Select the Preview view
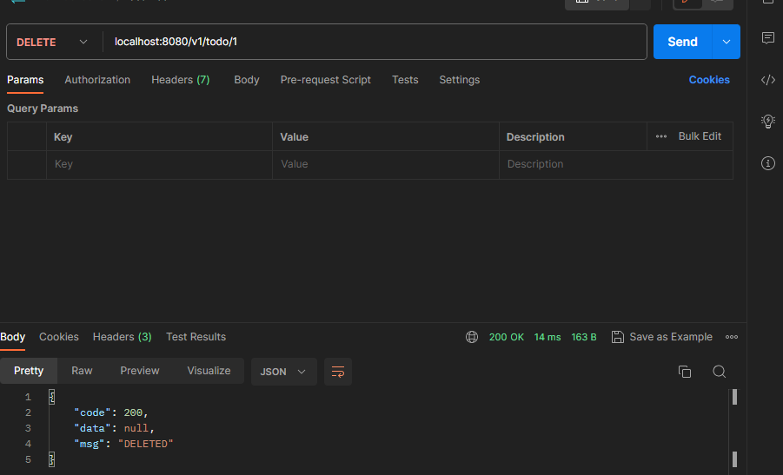 tap(140, 371)
